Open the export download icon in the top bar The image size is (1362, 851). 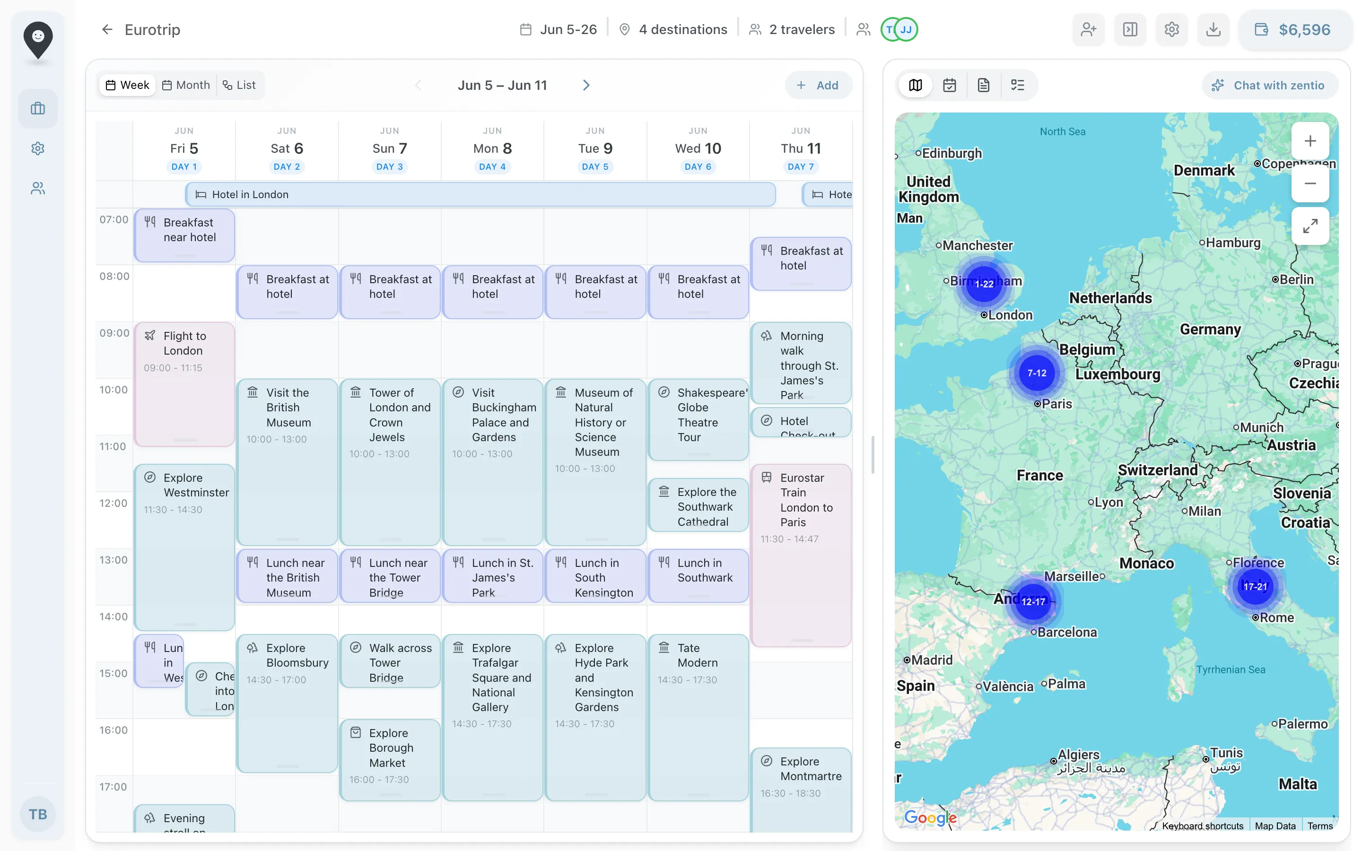pyautogui.click(x=1213, y=29)
